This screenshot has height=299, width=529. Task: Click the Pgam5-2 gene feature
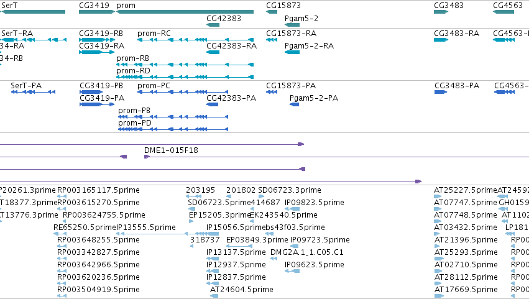click(292, 25)
